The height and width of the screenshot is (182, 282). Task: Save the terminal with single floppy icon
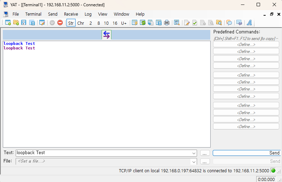point(24,23)
